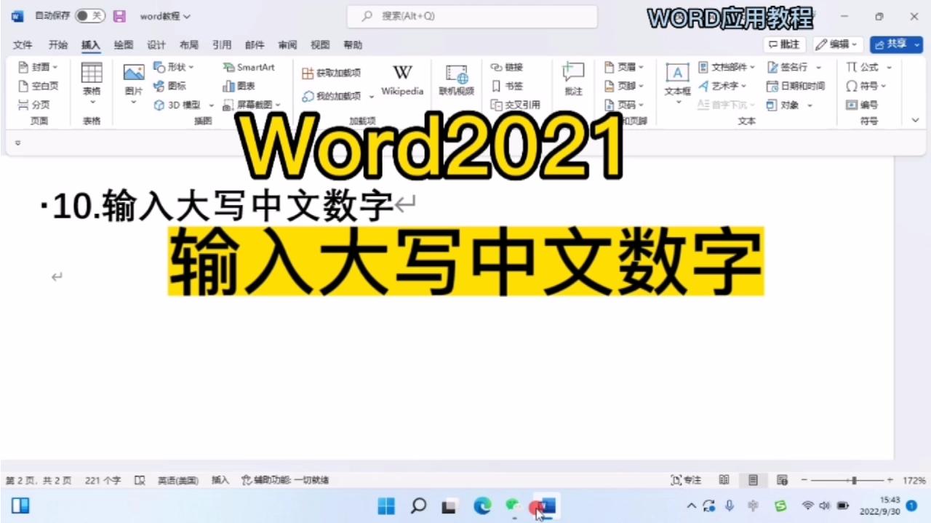931x523 pixels.
Task: Click the 搜索 search box
Action: click(x=472, y=15)
